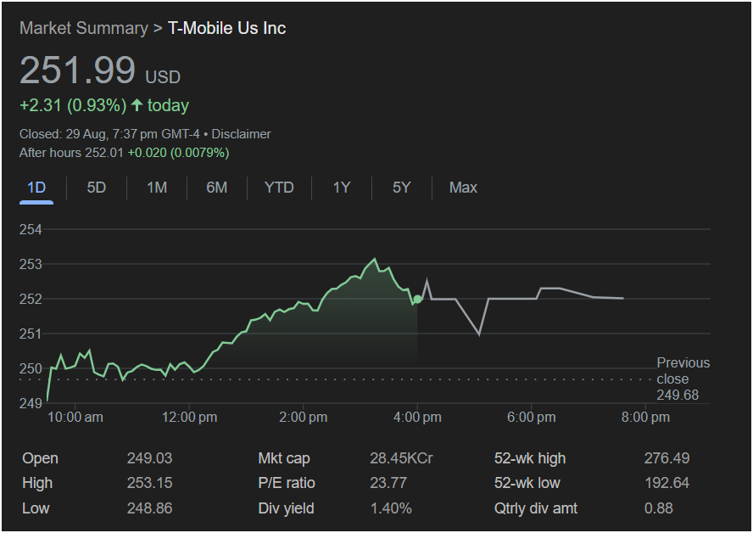Select the YTD range tab

coord(279,188)
